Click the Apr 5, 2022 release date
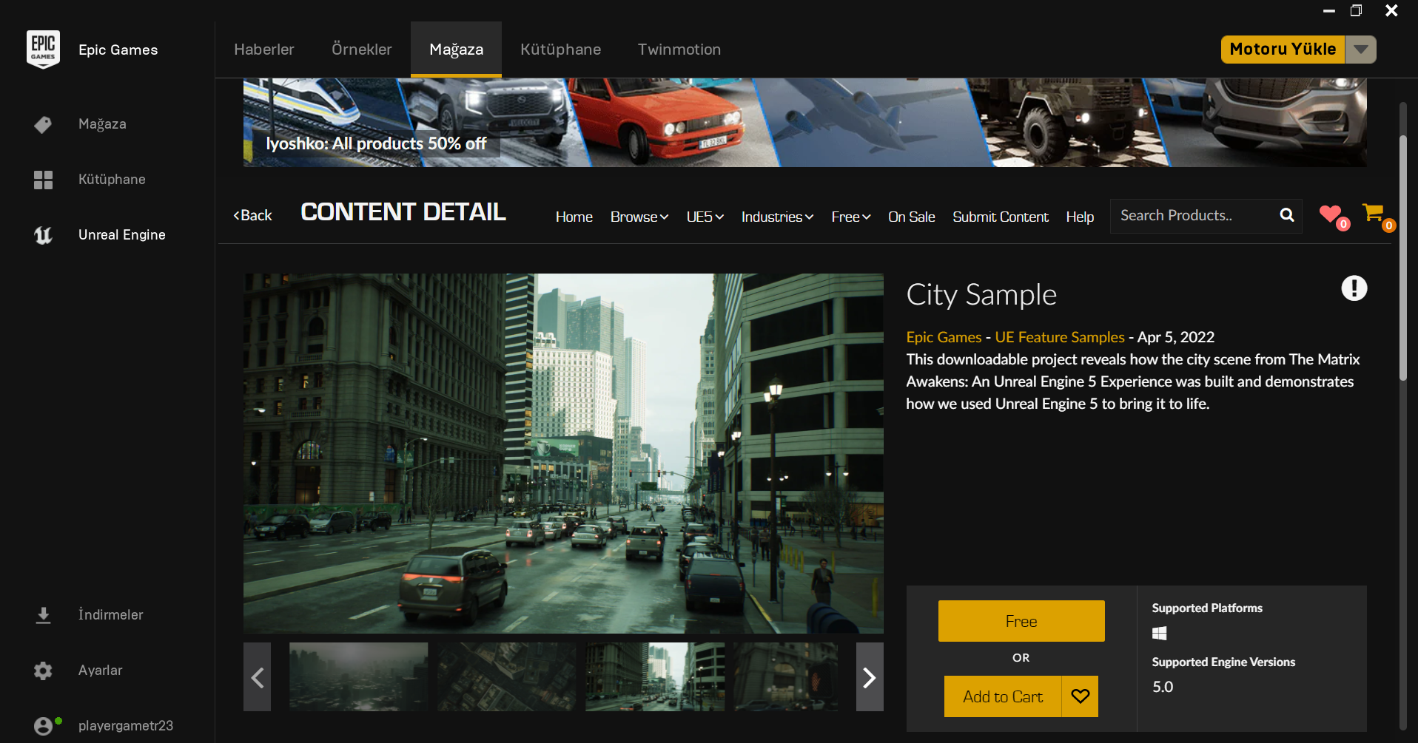The image size is (1418, 743). pyautogui.click(x=1176, y=337)
